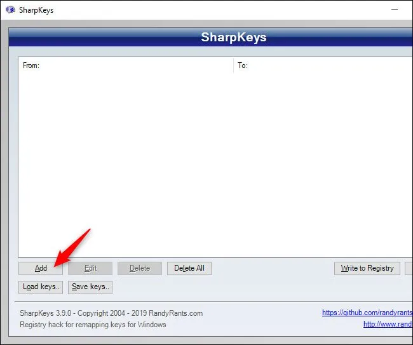413x345 pixels.
Task: Click the grayed-out Delete button
Action: coord(140,268)
